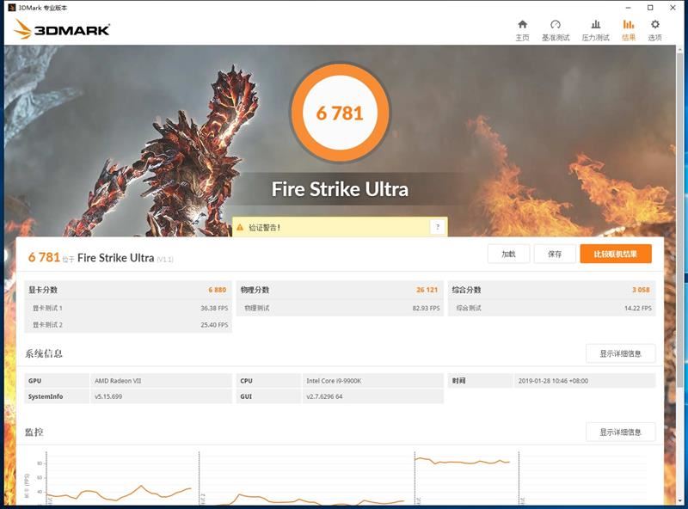Click the physics score value 26 121
The image size is (688, 509).
(427, 290)
